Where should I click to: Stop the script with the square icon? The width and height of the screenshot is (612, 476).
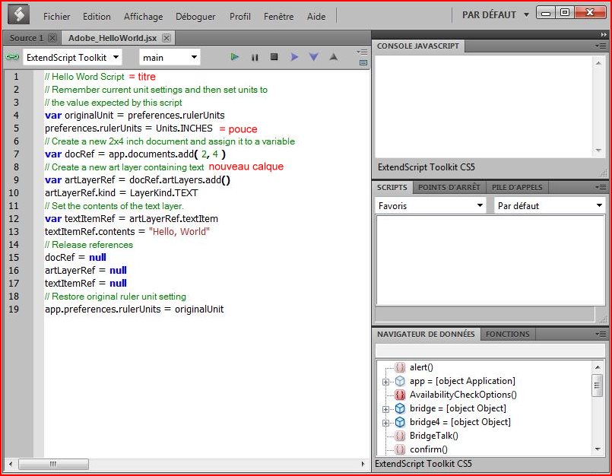tap(274, 57)
